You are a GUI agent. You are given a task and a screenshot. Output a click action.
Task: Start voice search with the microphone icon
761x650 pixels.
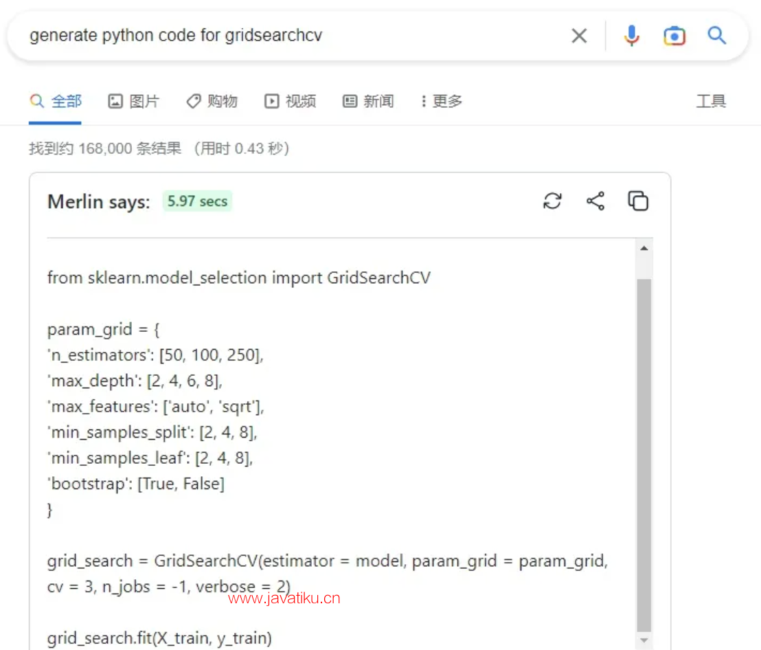[x=631, y=36]
